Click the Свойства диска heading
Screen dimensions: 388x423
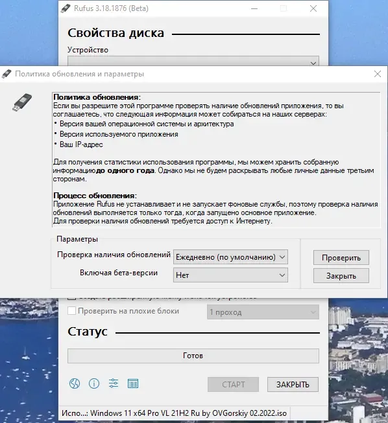tap(115, 33)
